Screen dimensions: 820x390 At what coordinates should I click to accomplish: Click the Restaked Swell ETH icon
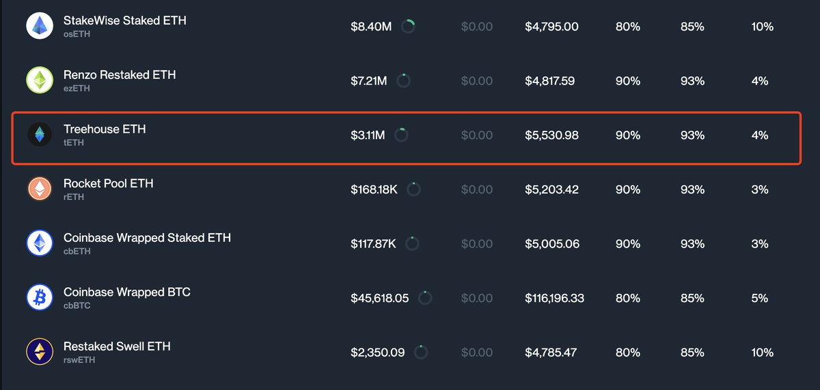coord(40,352)
